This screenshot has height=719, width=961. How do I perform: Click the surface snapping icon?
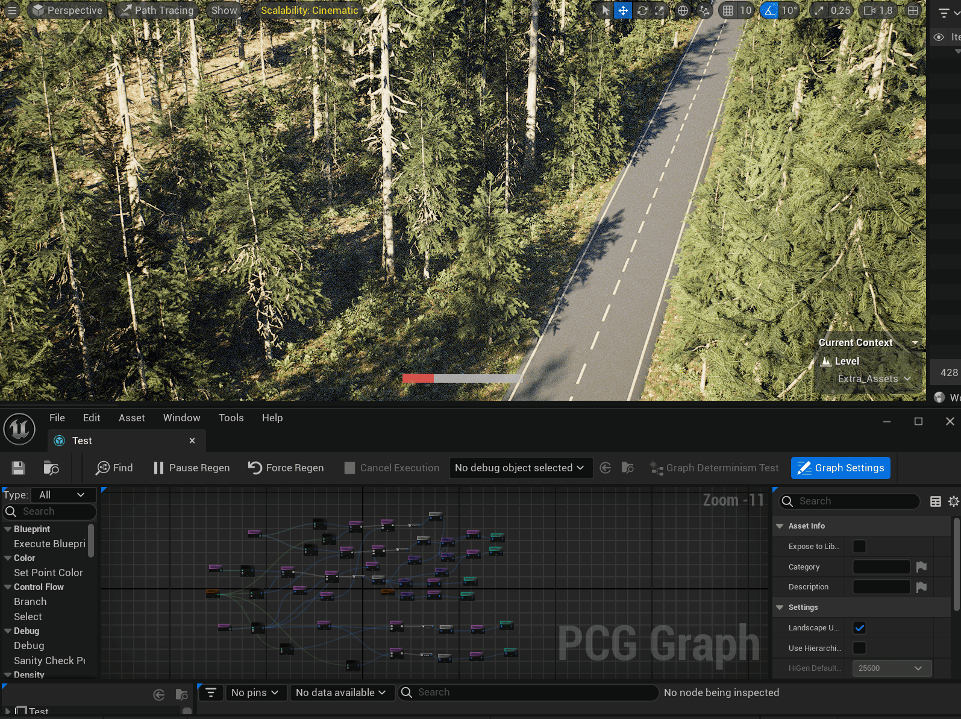pos(704,10)
